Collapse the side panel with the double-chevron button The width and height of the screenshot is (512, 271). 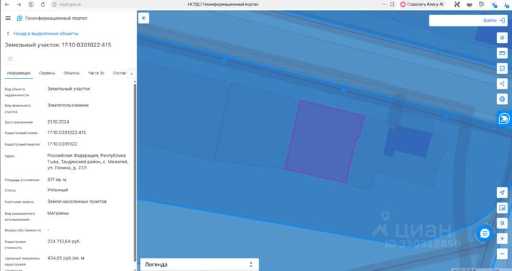pyautogui.click(x=143, y=18)
